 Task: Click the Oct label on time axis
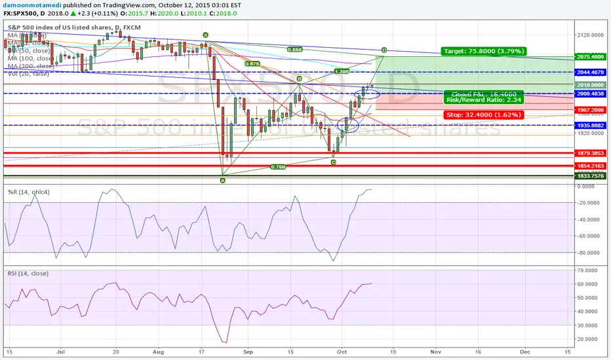tap(342, 352)
